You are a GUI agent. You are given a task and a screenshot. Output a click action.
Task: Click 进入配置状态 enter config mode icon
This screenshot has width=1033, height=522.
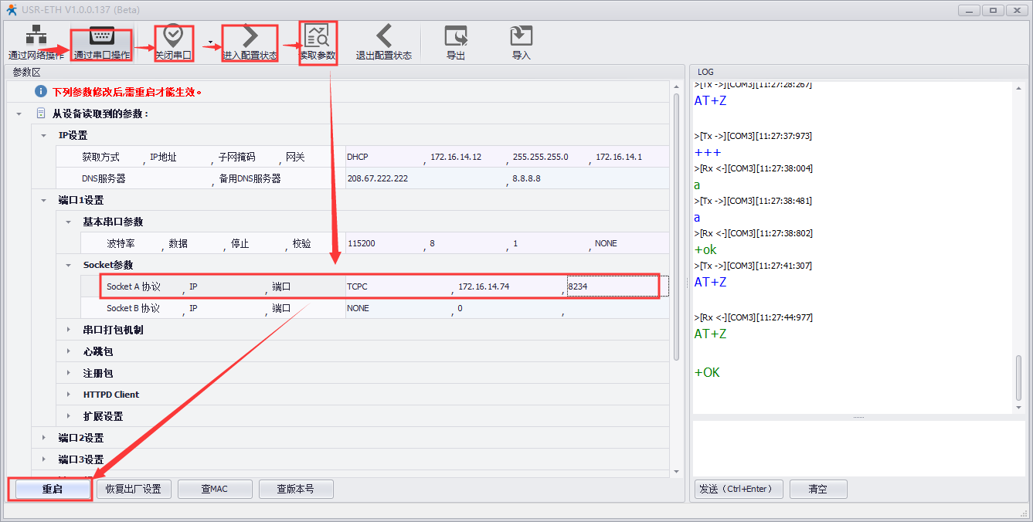[x=250, y=42]
